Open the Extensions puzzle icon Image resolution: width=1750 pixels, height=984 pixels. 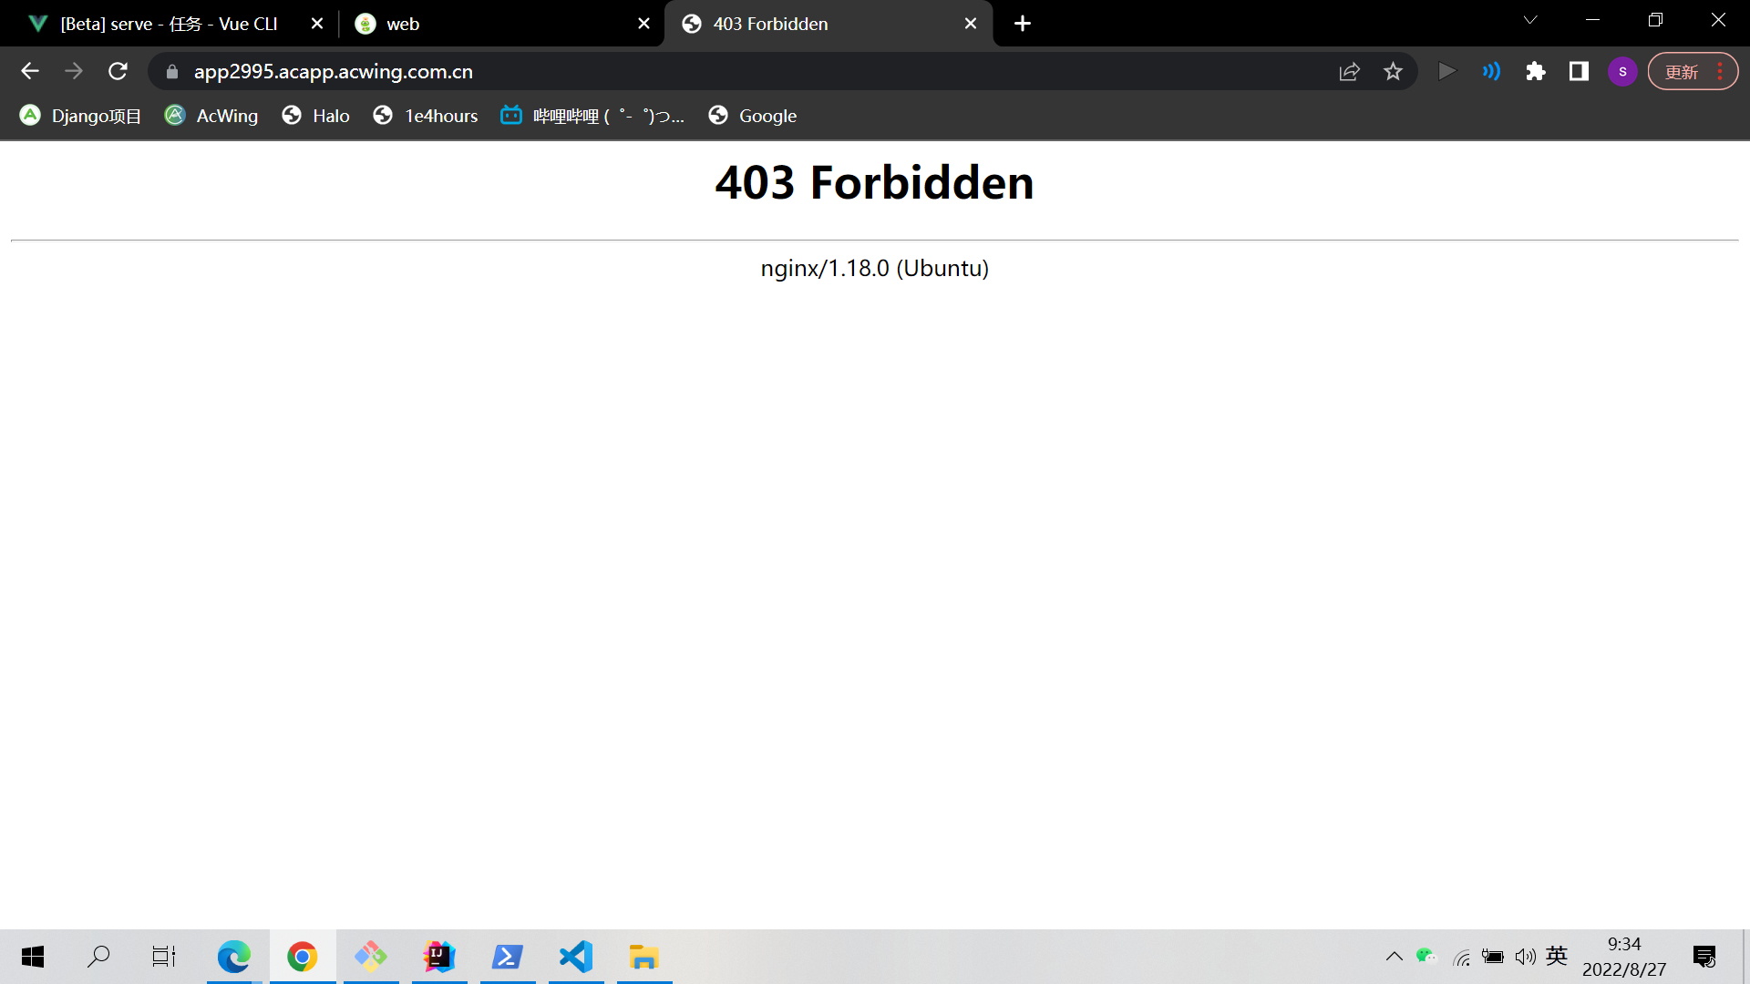click(x=1535, y=71)
